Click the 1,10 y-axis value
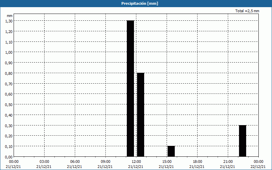The image size is (272, 170). 9,42
